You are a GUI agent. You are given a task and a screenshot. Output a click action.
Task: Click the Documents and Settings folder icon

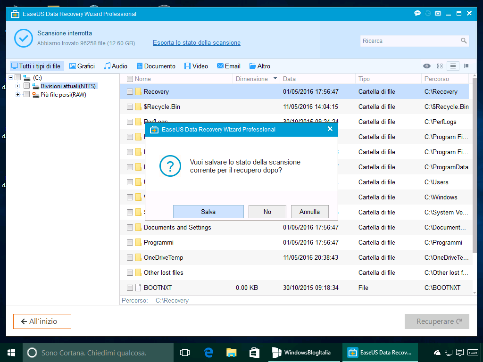[138, 227]
